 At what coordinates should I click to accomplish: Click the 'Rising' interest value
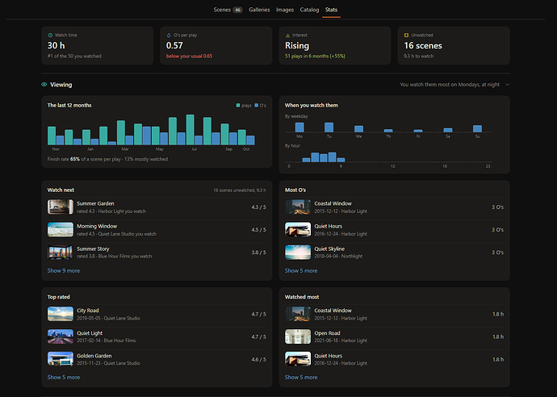pos(297,45)
